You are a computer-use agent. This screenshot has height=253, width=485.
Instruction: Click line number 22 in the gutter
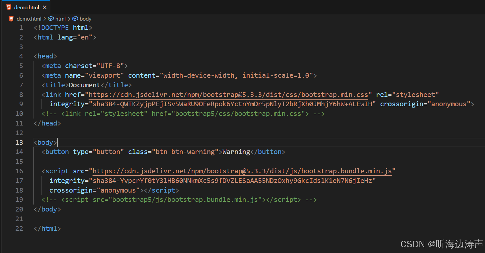coord(19,228)
